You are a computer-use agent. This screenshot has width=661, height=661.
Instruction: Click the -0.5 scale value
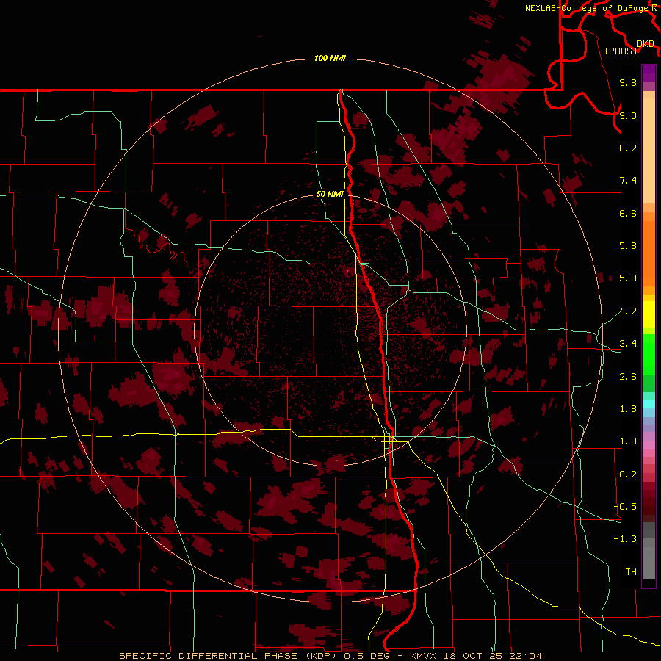pyautogui.click(x=625, y=507)
